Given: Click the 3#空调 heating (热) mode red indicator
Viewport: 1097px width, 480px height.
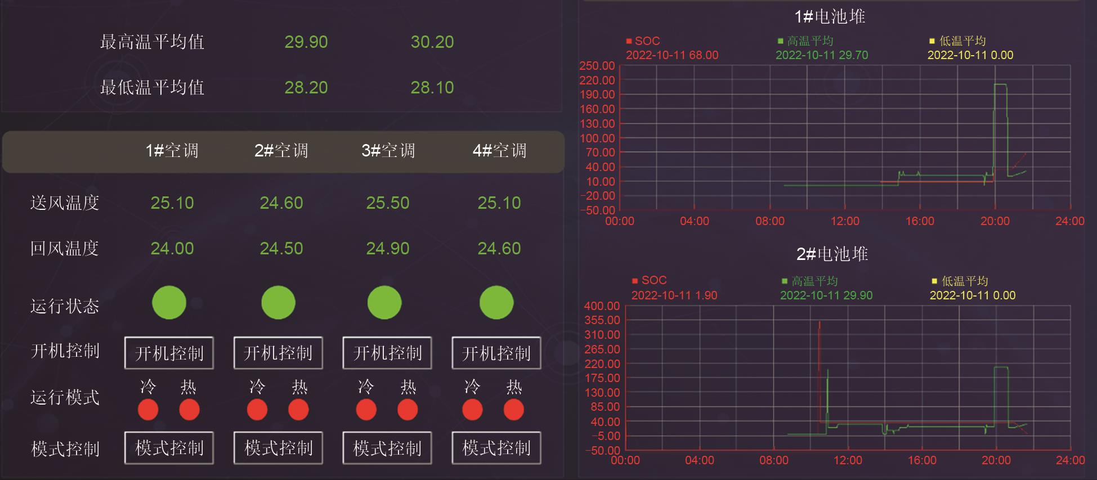Looking at the screenshot, I should 408,410.
